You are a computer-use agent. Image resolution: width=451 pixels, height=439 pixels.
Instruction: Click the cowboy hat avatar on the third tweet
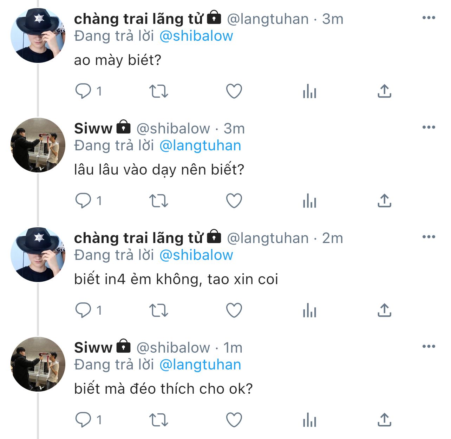[38, 255]
